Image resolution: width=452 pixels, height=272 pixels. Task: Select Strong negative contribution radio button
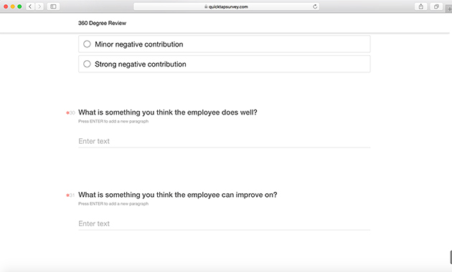[87, 64]
